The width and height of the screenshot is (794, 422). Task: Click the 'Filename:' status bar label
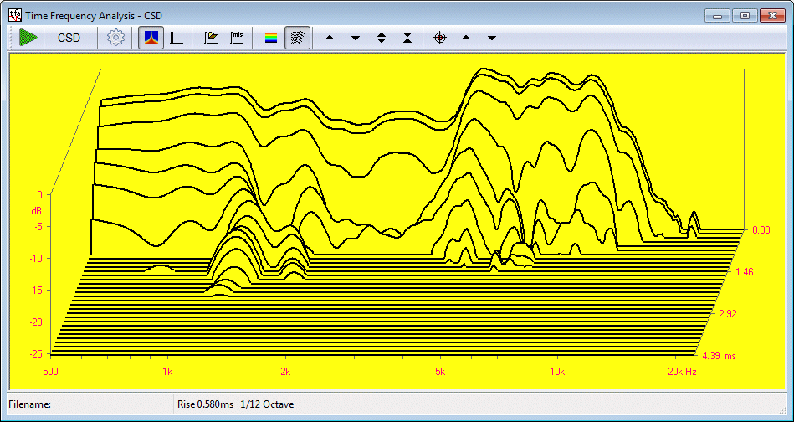pyautogui.click(x=30, y=404)
